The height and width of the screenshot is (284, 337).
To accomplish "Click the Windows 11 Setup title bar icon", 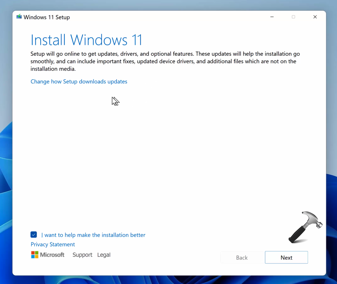I will tap(19, 17).
